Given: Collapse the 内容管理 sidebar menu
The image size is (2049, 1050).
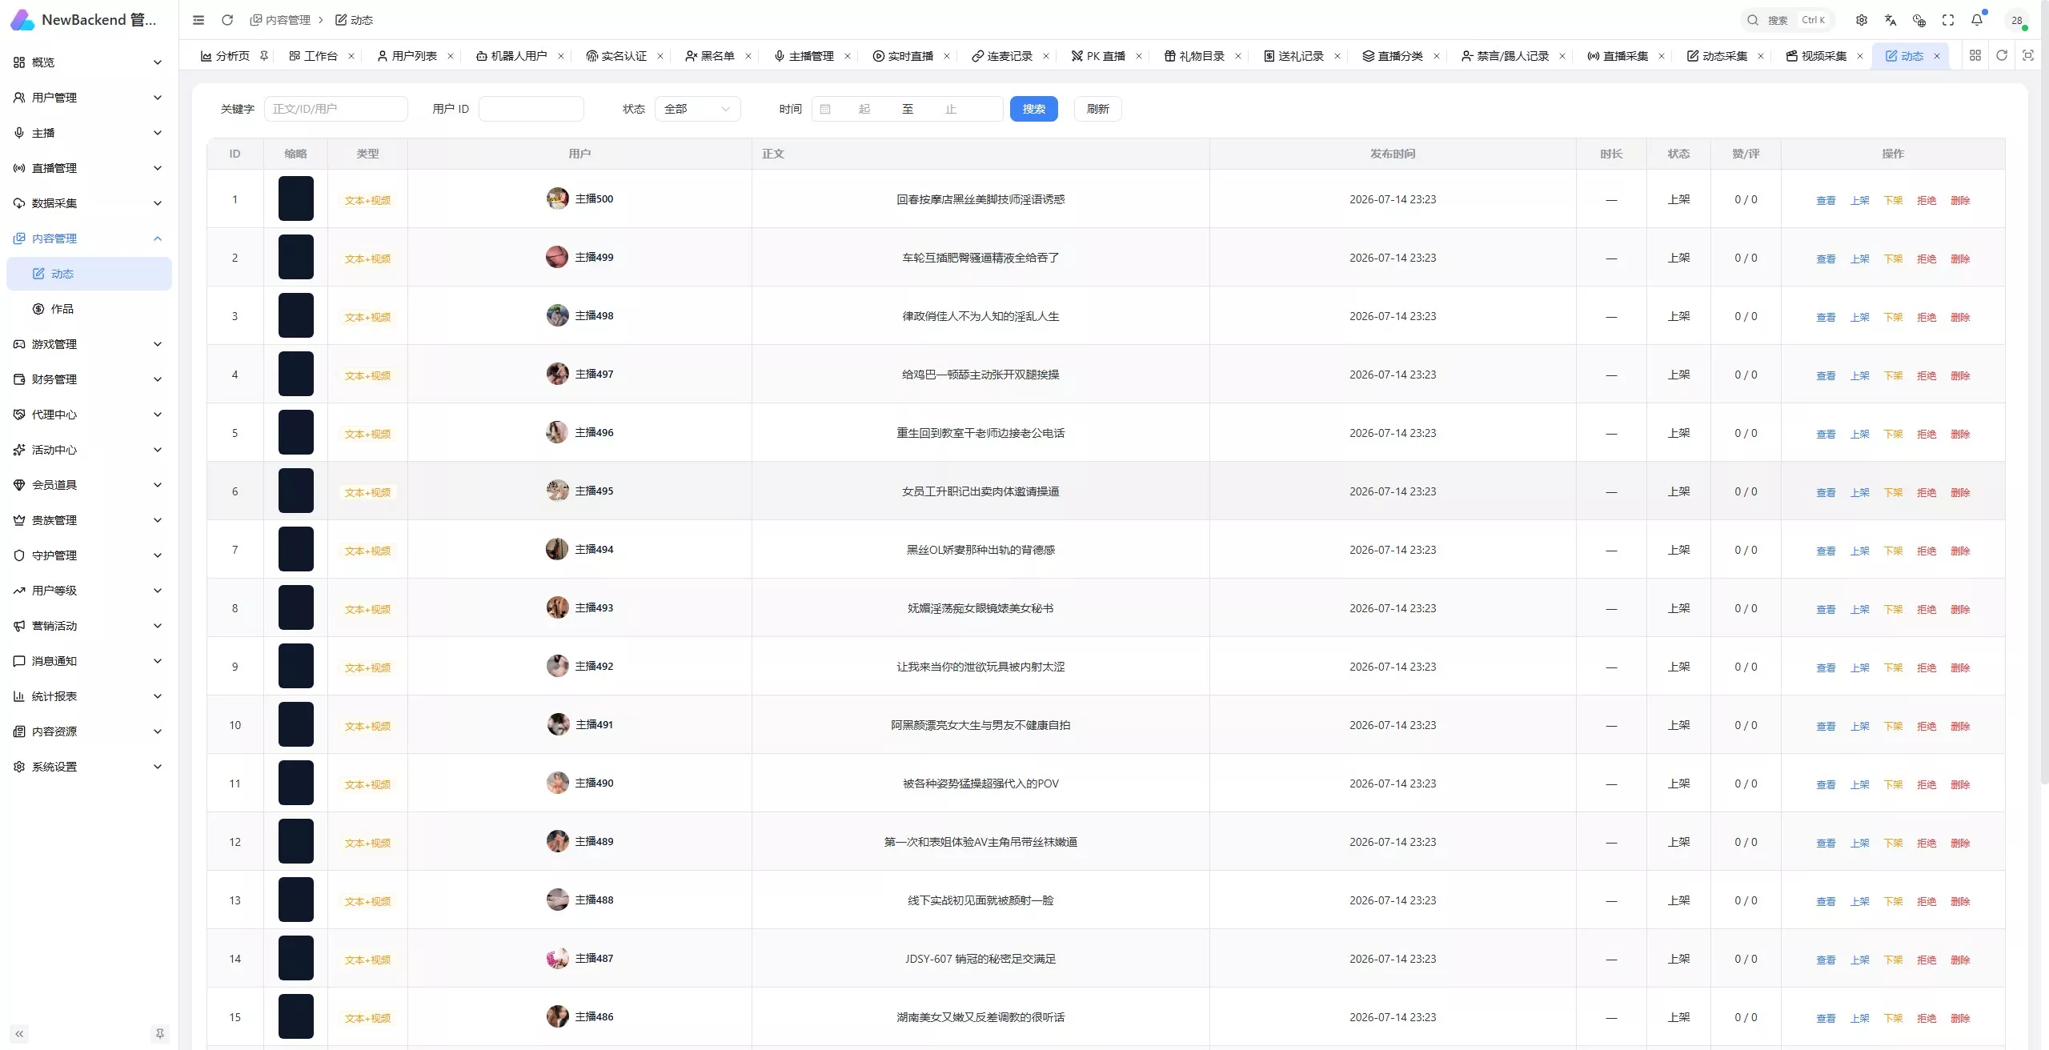Looking at the screenshot, I should coord(89,238).
